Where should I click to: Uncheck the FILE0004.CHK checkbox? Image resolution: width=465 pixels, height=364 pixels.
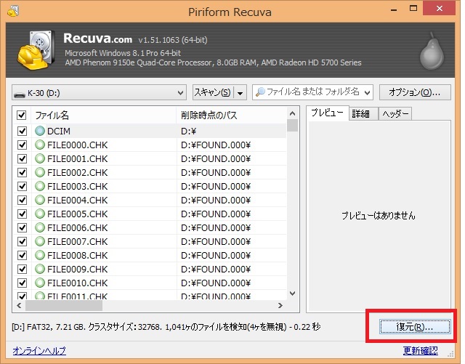[x=22, y=201]
